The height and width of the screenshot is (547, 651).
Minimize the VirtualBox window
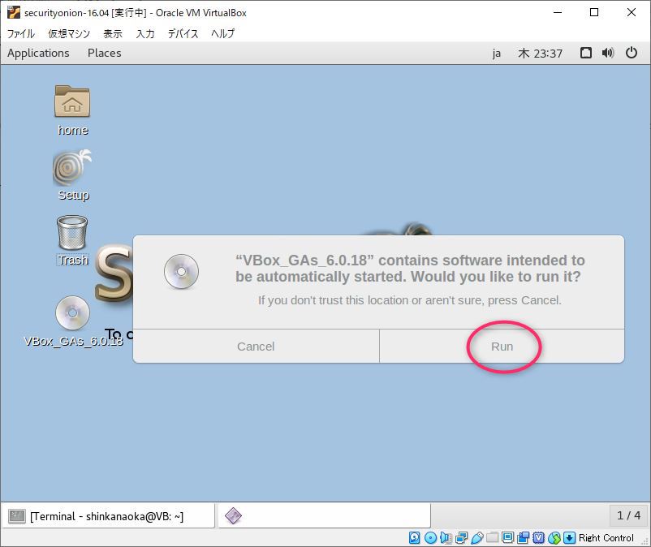click(558, 12)
